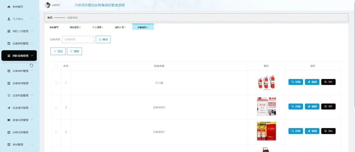Screen dimensions: 355x152
Task: Close the 消防人员 tab with its X
Action: [x=125, y=27]
